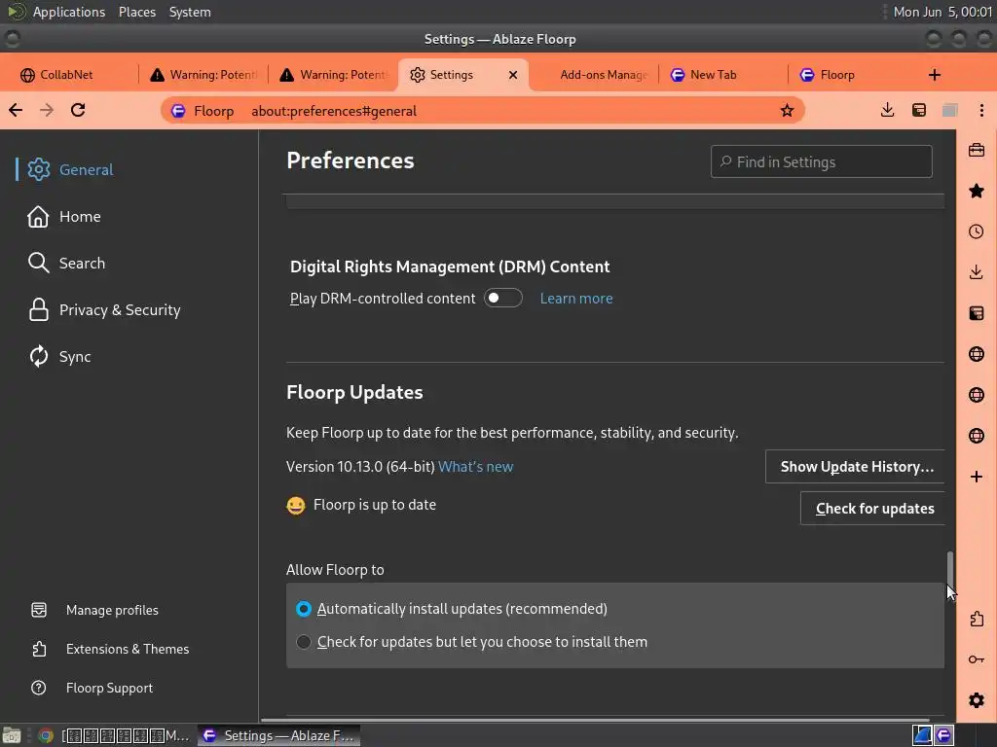
Task: Open Downloads from the sidebar download icon
Action: pyautogui.click(x=976, y=272)
